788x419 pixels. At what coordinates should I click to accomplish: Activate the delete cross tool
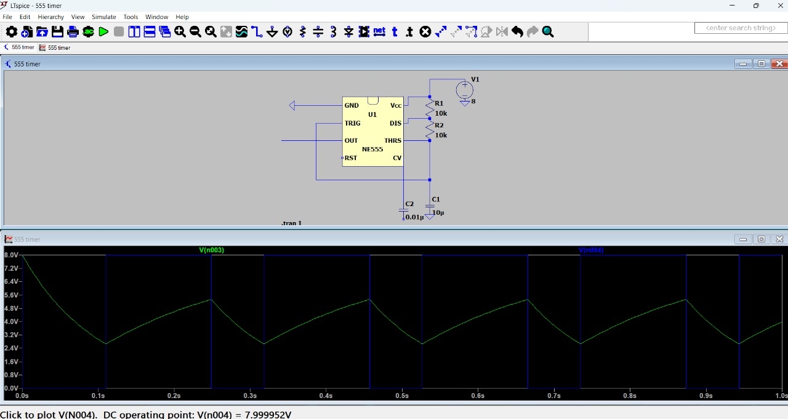click(425, 32)
